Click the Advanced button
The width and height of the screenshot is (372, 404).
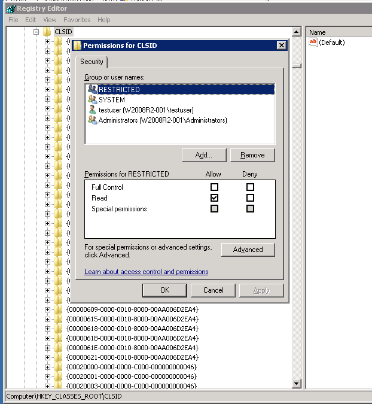point(248,250)
